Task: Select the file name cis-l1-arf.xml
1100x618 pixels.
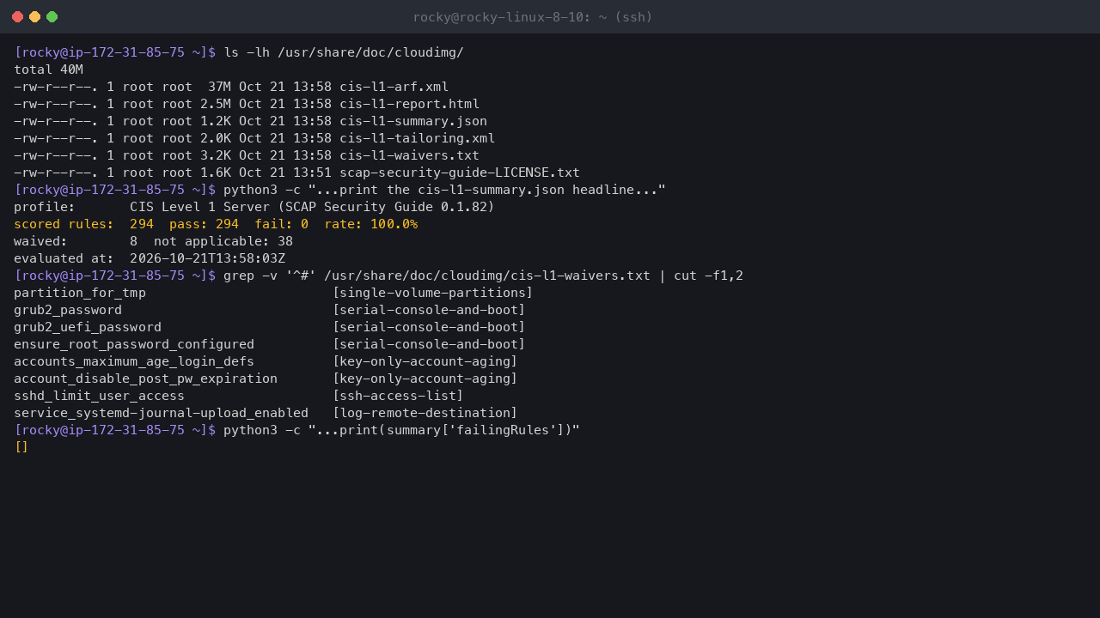Action: pos(394,87)
